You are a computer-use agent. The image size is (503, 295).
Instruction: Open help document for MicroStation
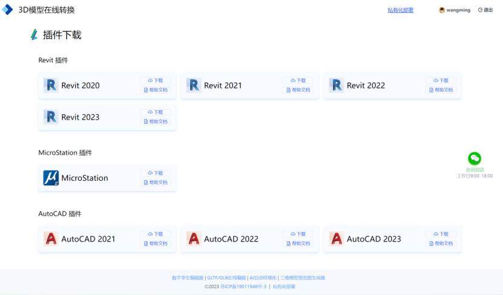coord(156,183)
